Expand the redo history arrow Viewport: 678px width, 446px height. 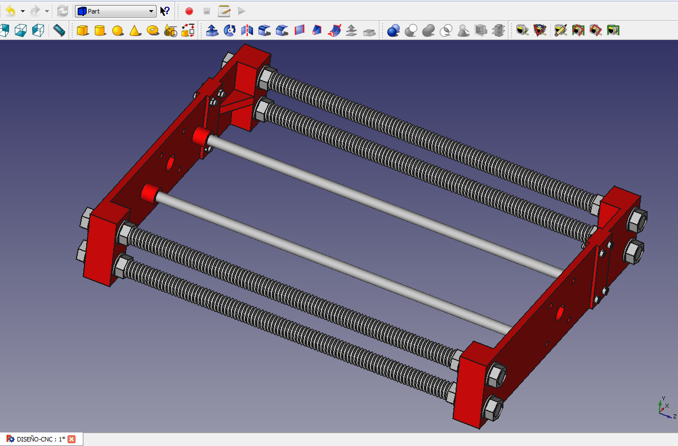click(47, 11)
